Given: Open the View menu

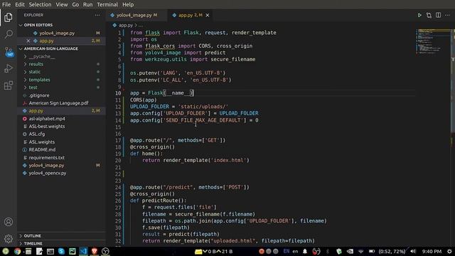Looking at the screenshot, I should pos(62,5).
